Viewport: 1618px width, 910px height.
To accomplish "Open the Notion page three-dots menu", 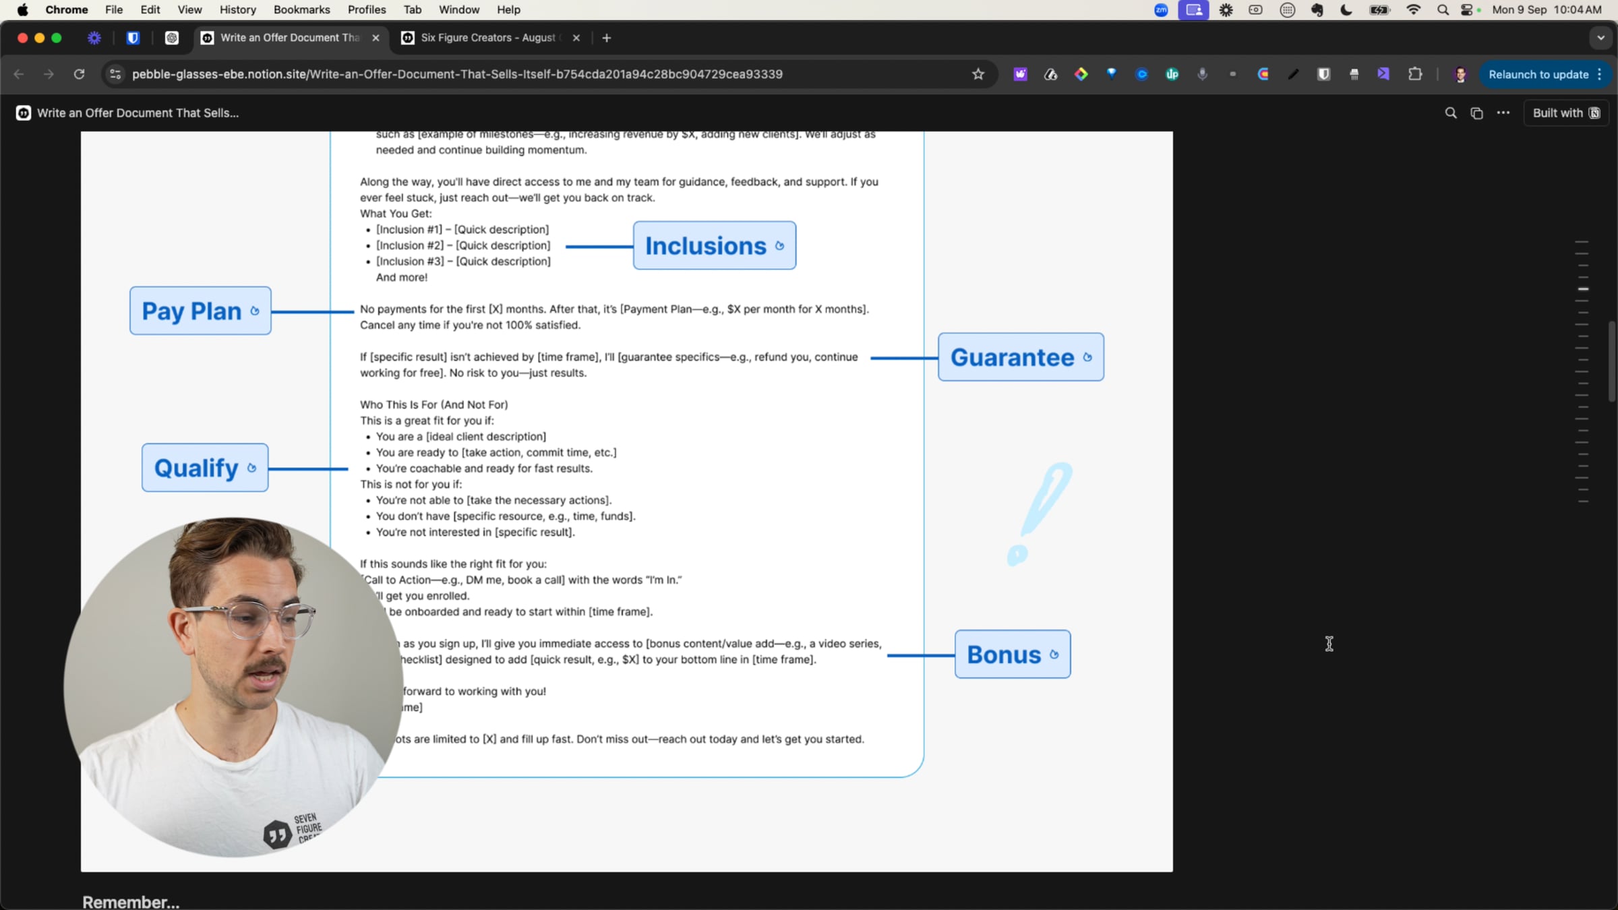I will 1503,113.
